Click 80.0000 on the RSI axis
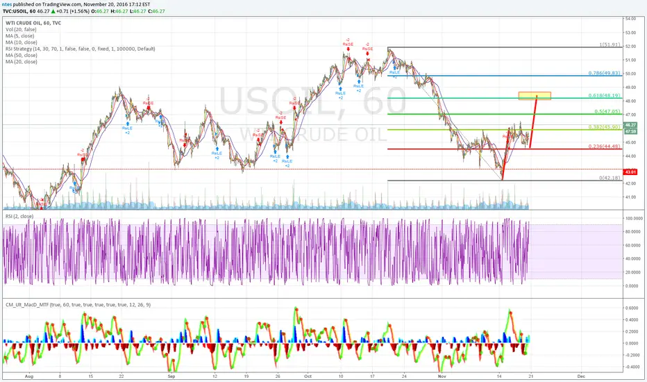 click(x=632, y=232)
